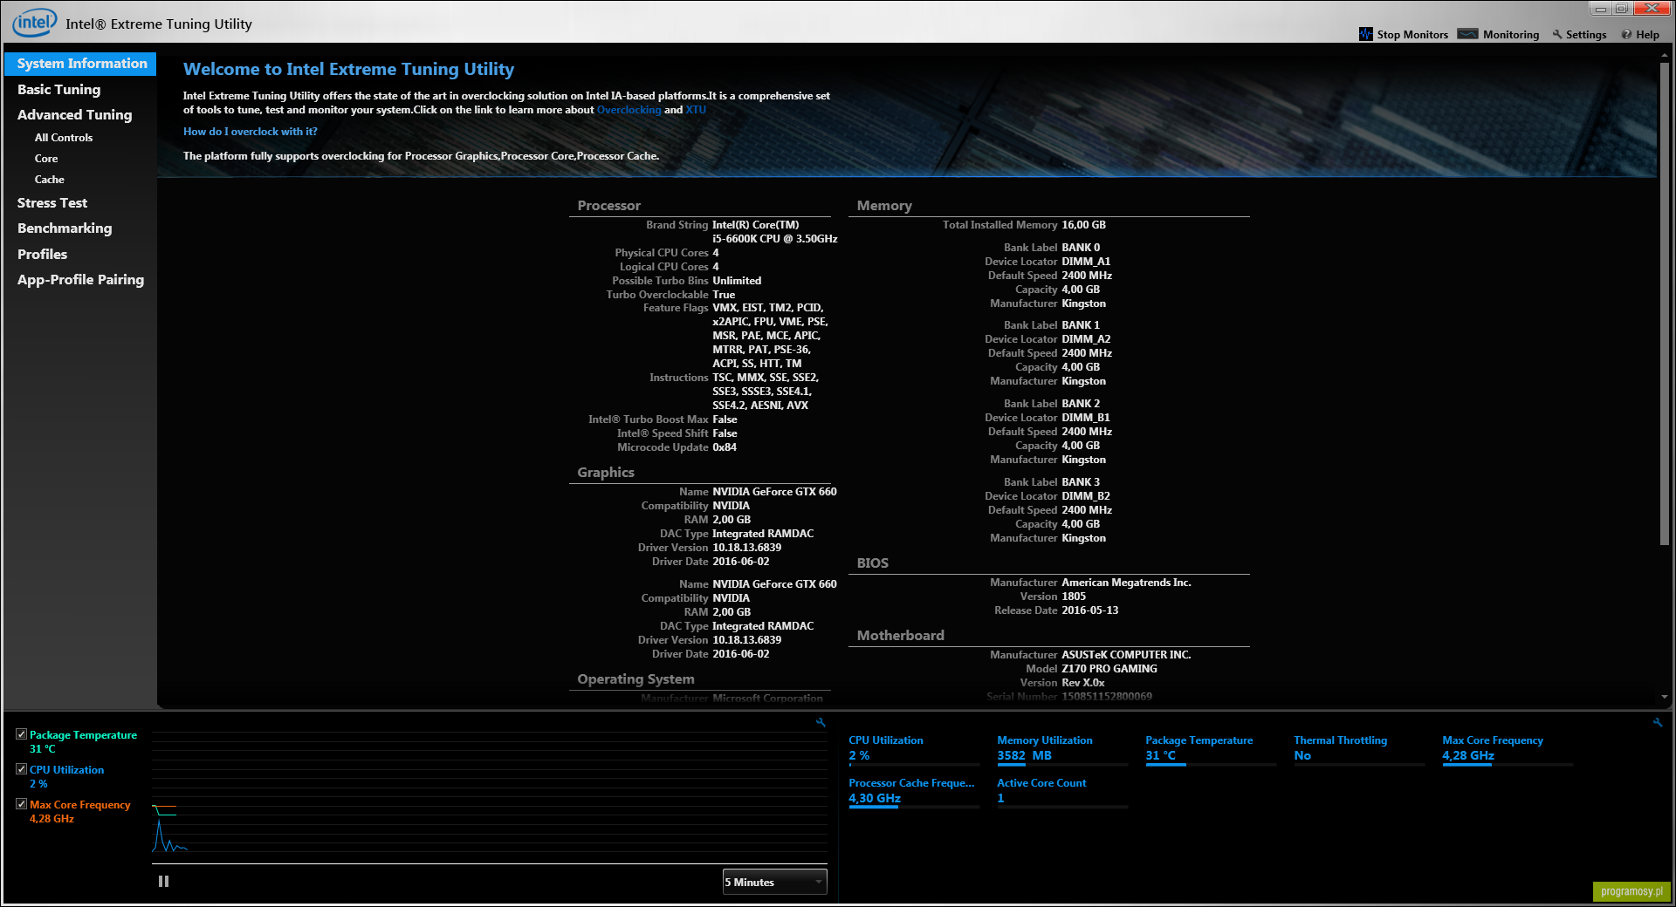Select System Information section
Viewport: 1676px width, 907px height.
tap(80, 64)
